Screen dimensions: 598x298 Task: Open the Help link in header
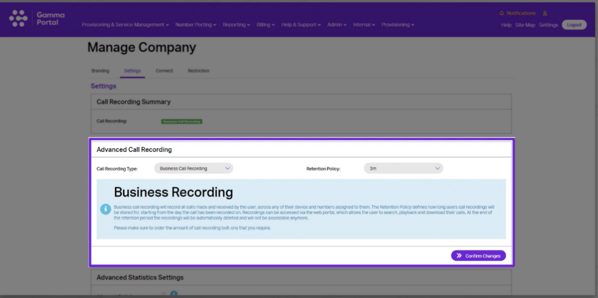(506, 25)
